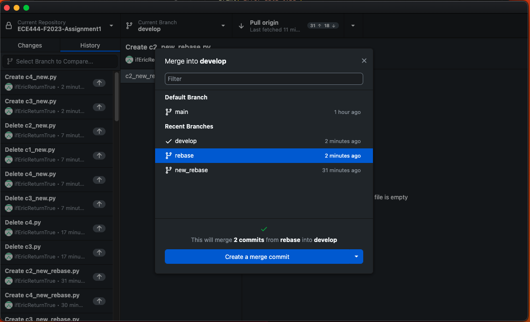Select the Delete c3.py commit
530x322 pixels.
point(57,253)
